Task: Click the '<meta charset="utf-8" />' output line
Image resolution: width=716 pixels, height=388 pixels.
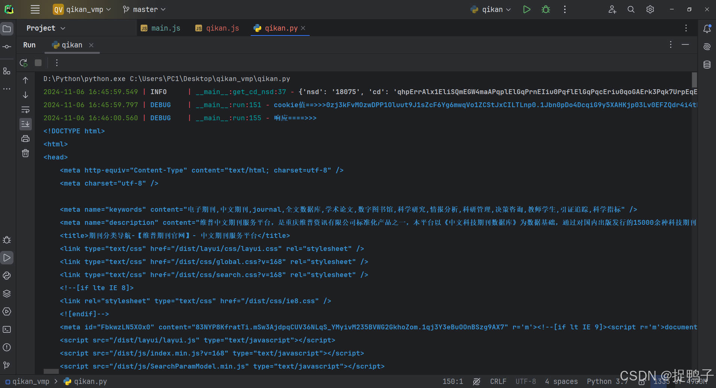Action: click(109, 183)
